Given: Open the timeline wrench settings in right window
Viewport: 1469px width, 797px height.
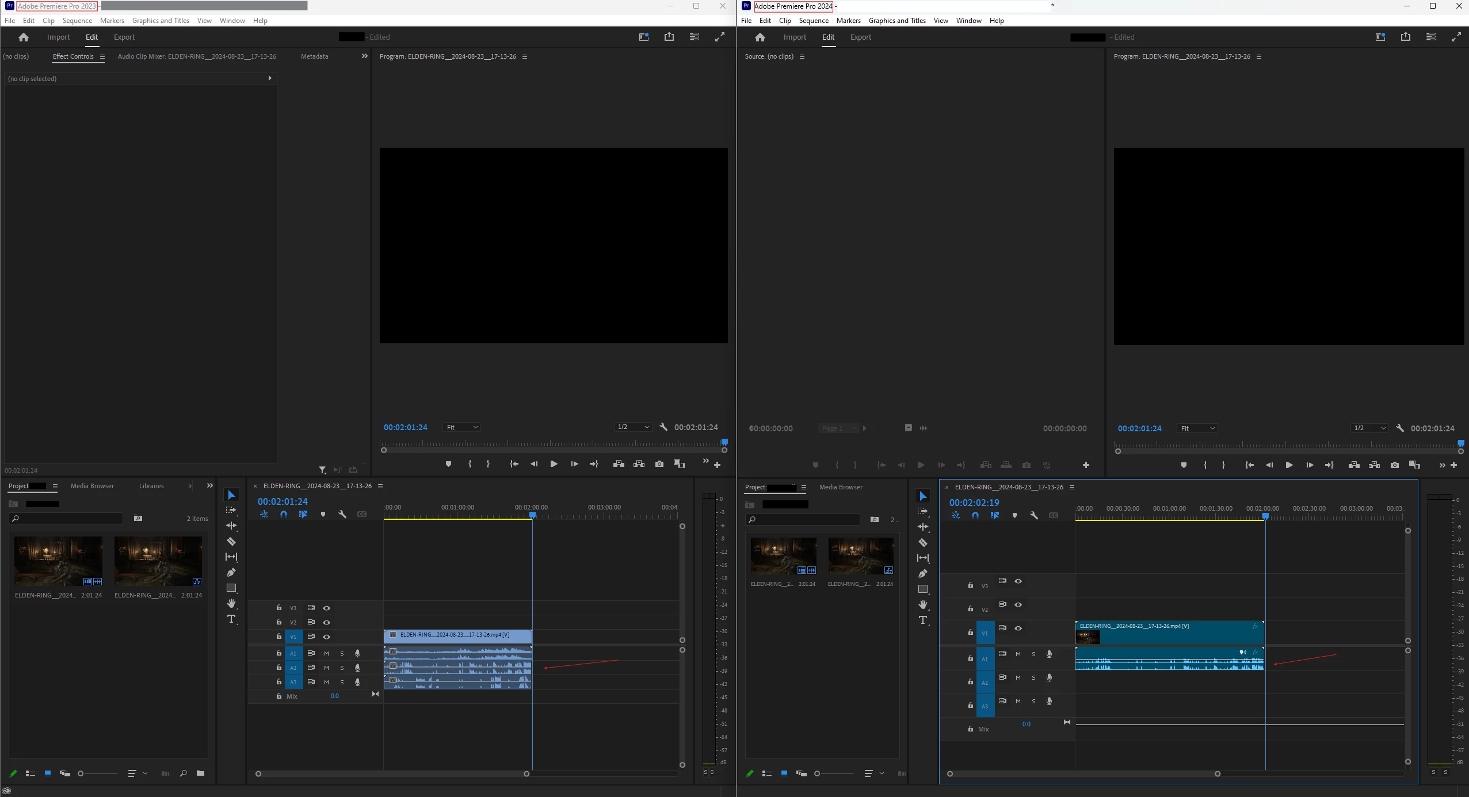Looking at the screenshot, I should (1034, 515).
